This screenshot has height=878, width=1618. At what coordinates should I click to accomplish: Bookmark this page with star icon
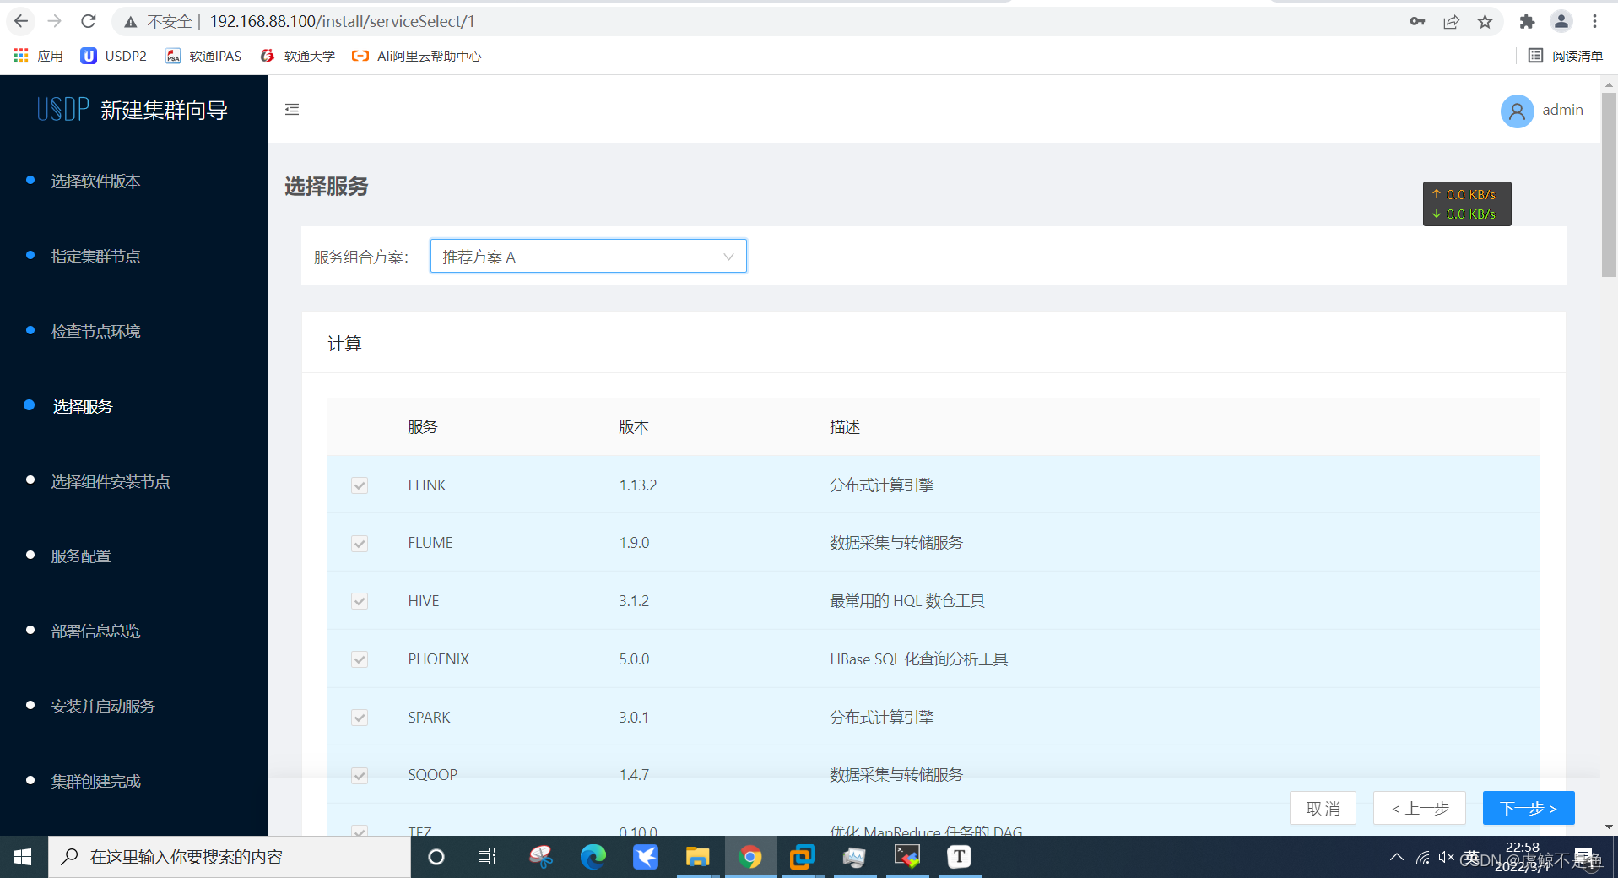coord(1485,22)
